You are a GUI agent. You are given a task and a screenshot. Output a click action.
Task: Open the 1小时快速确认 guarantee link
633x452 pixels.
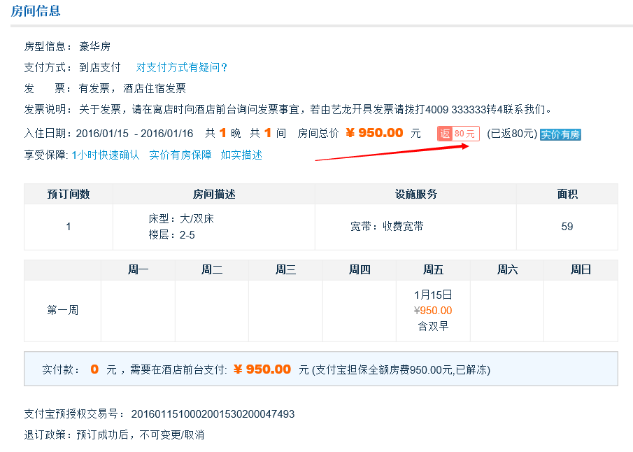[106, 155]
